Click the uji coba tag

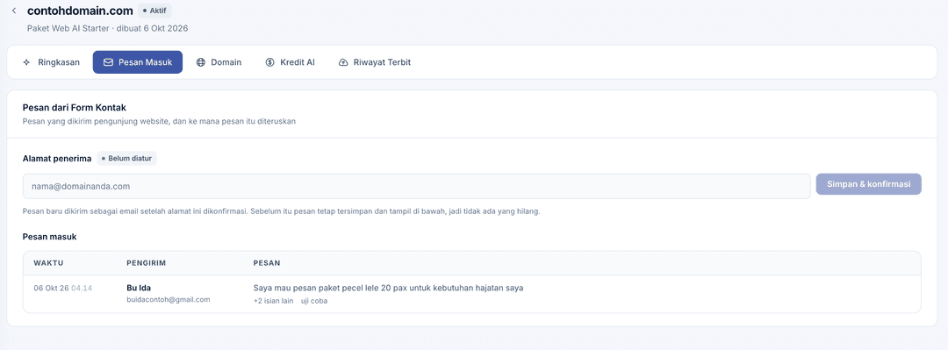314,300
